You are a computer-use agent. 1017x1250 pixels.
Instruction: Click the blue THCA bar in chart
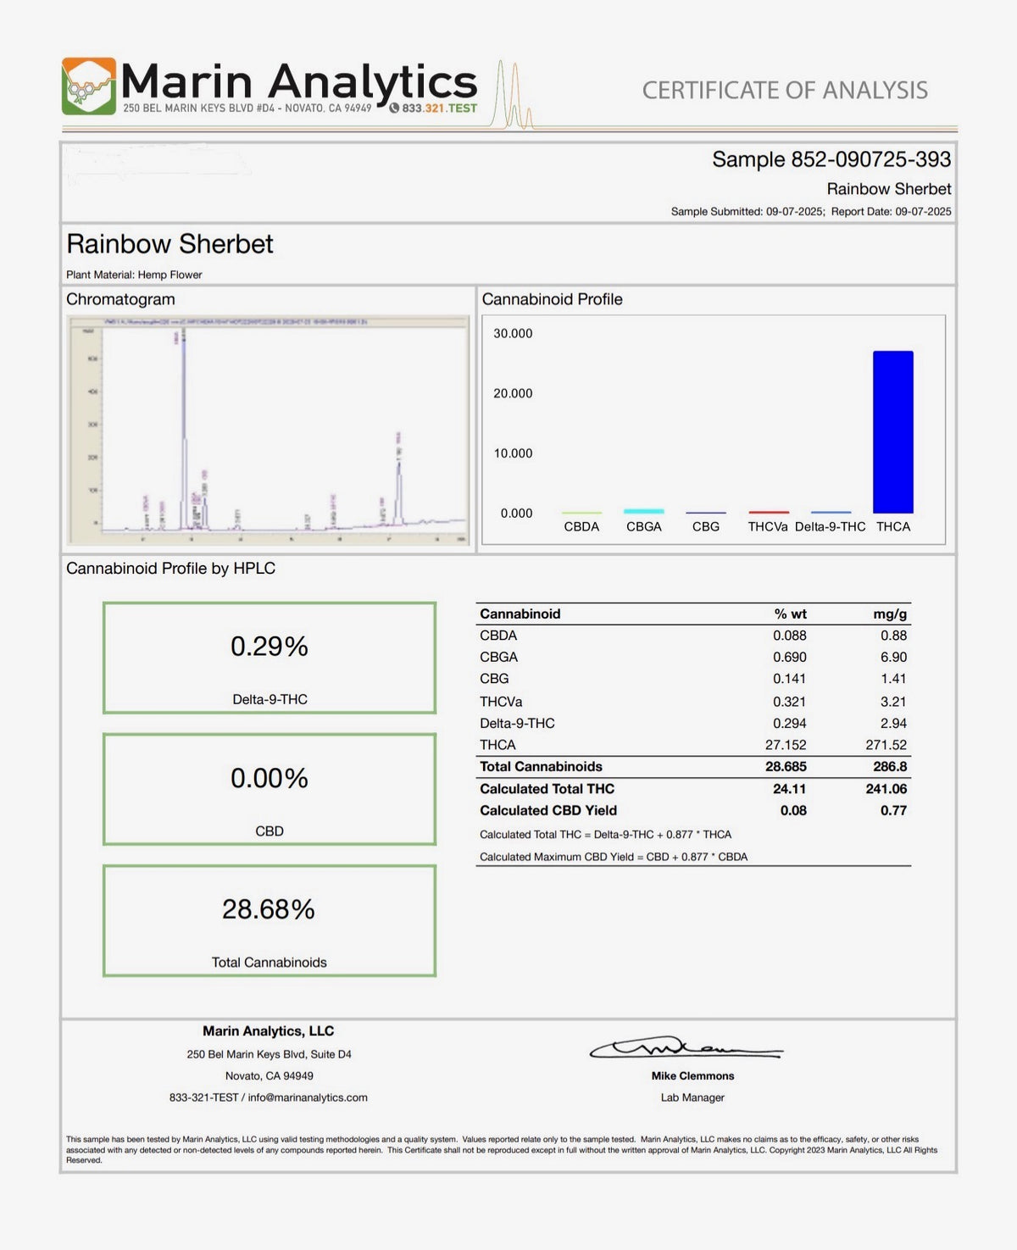coord(893,432)
